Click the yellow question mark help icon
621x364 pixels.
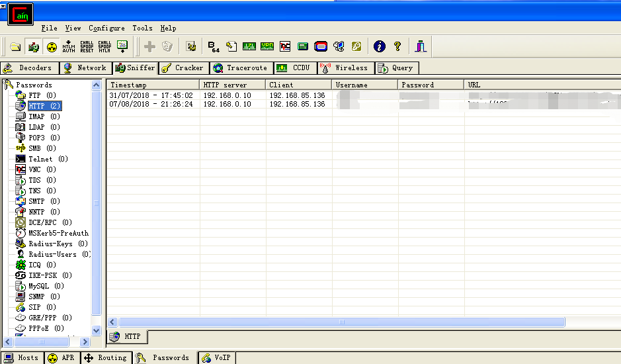click(397, 47)
